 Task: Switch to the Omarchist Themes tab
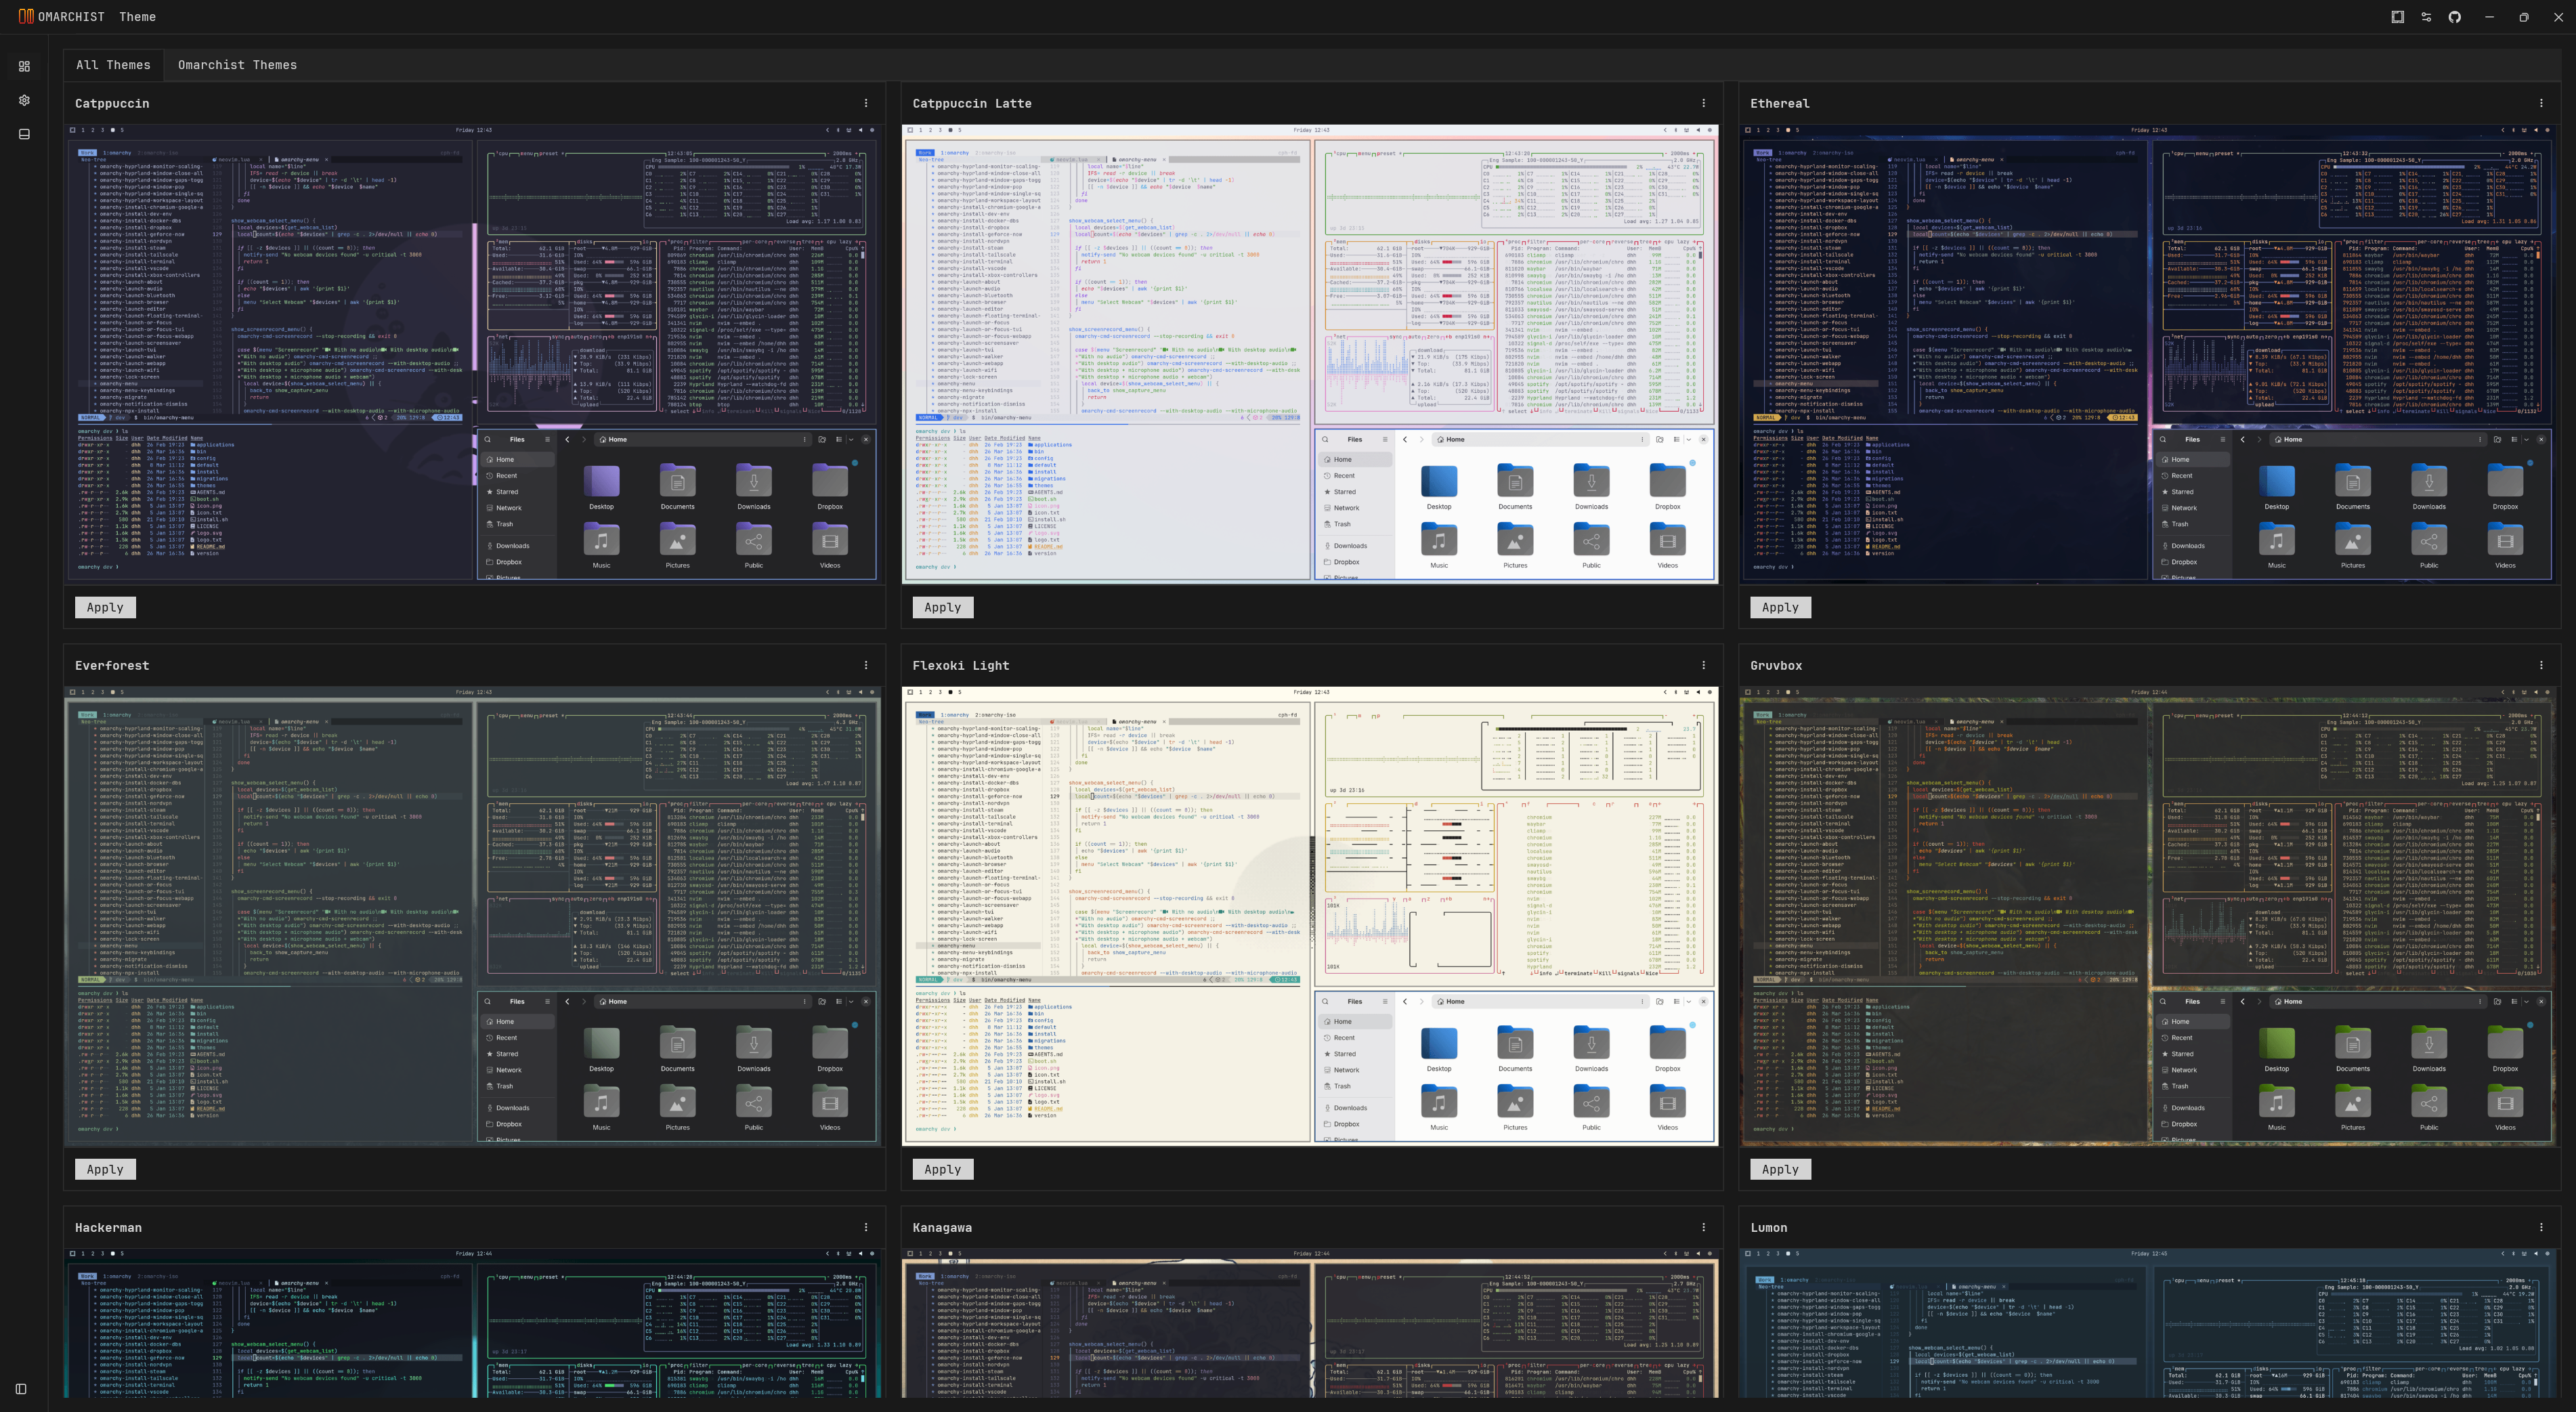[237, 65]
